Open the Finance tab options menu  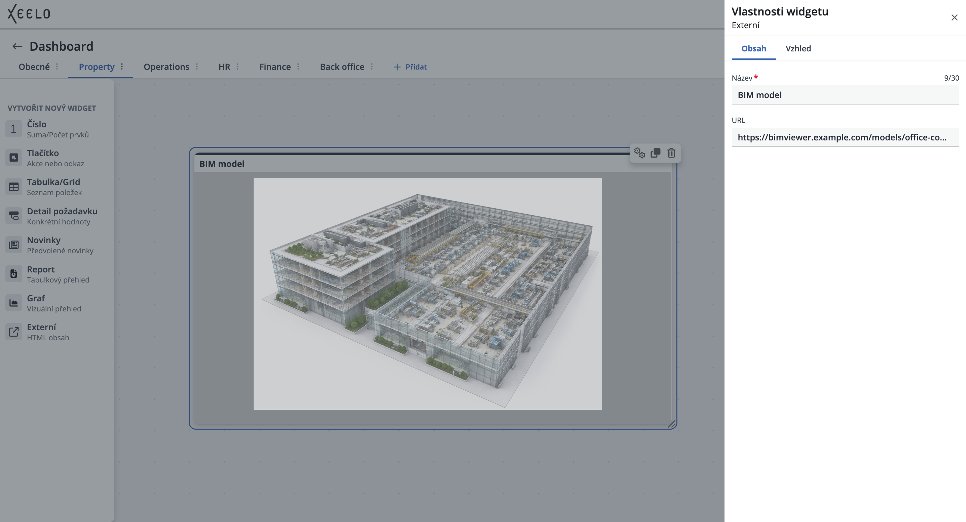point(298,67)
